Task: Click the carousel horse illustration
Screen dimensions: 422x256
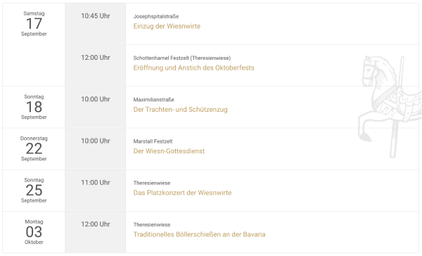Action: pos(390,106)
